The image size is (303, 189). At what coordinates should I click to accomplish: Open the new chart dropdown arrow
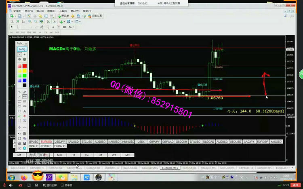tap(15, 16)
